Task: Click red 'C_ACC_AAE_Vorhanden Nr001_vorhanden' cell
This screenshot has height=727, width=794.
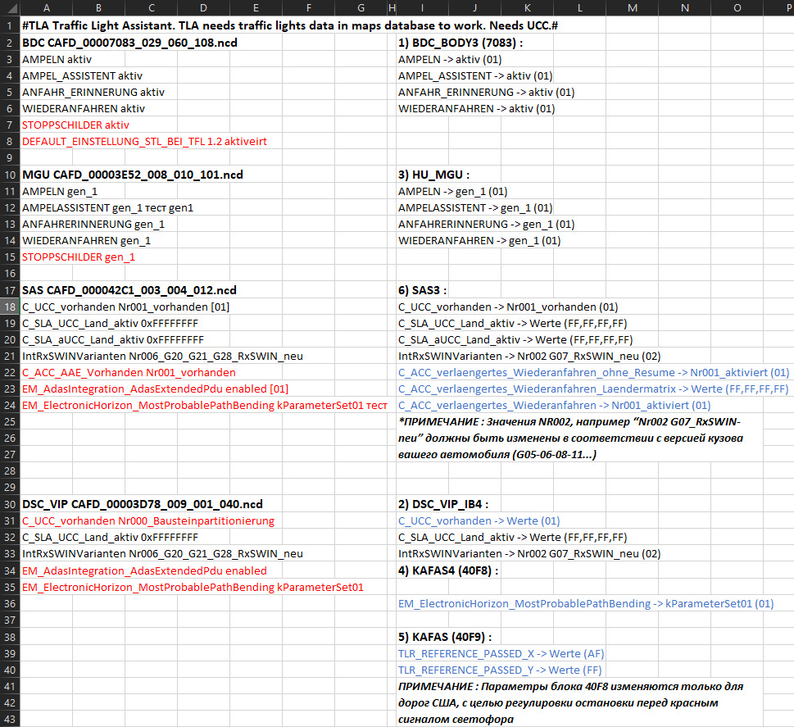Action: coord(129,372)
